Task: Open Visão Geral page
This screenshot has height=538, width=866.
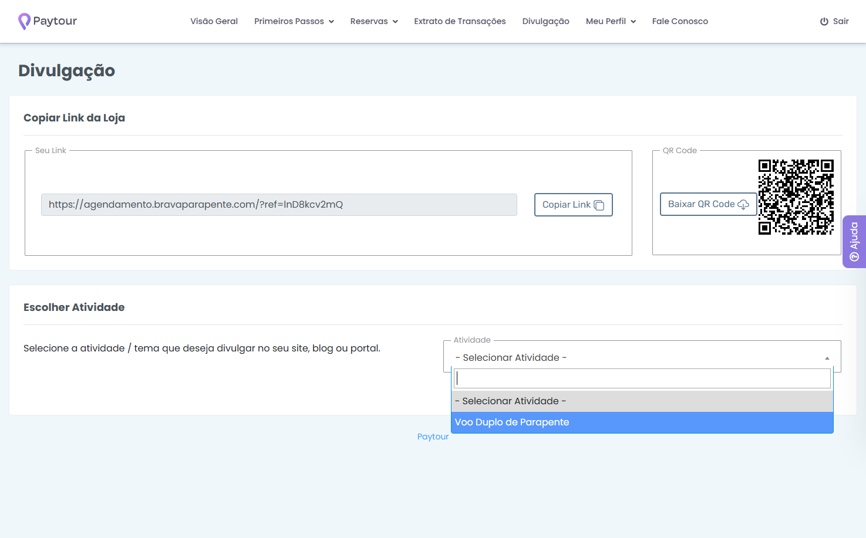Action: (214, 21)
